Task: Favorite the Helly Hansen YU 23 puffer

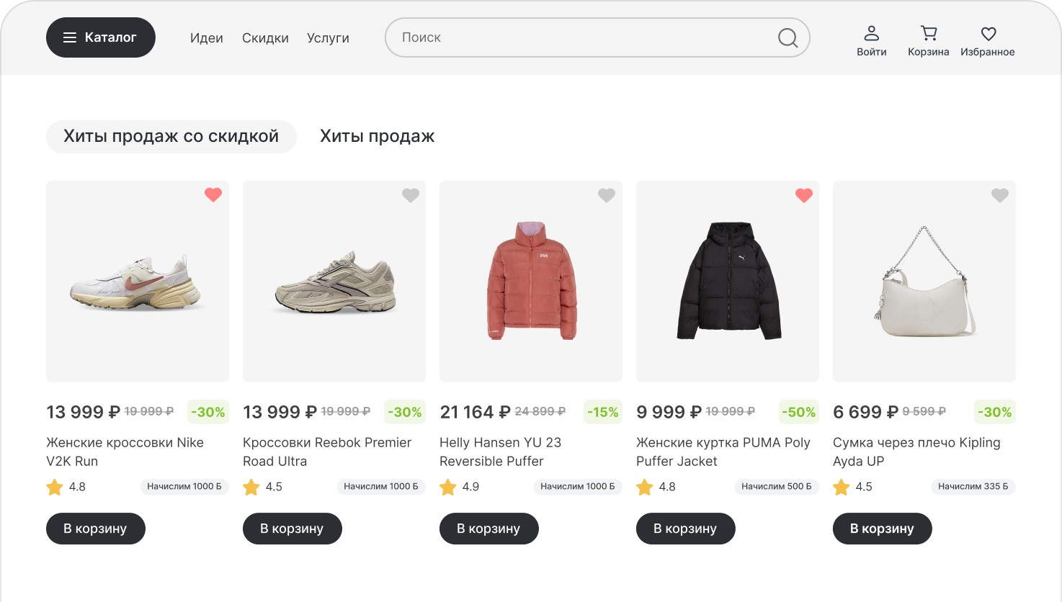Action: tap(607, 195)
